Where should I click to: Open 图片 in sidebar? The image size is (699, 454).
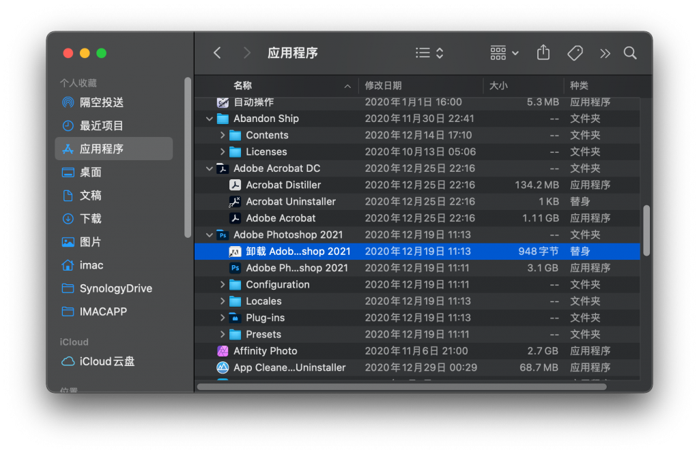point(114,242)
